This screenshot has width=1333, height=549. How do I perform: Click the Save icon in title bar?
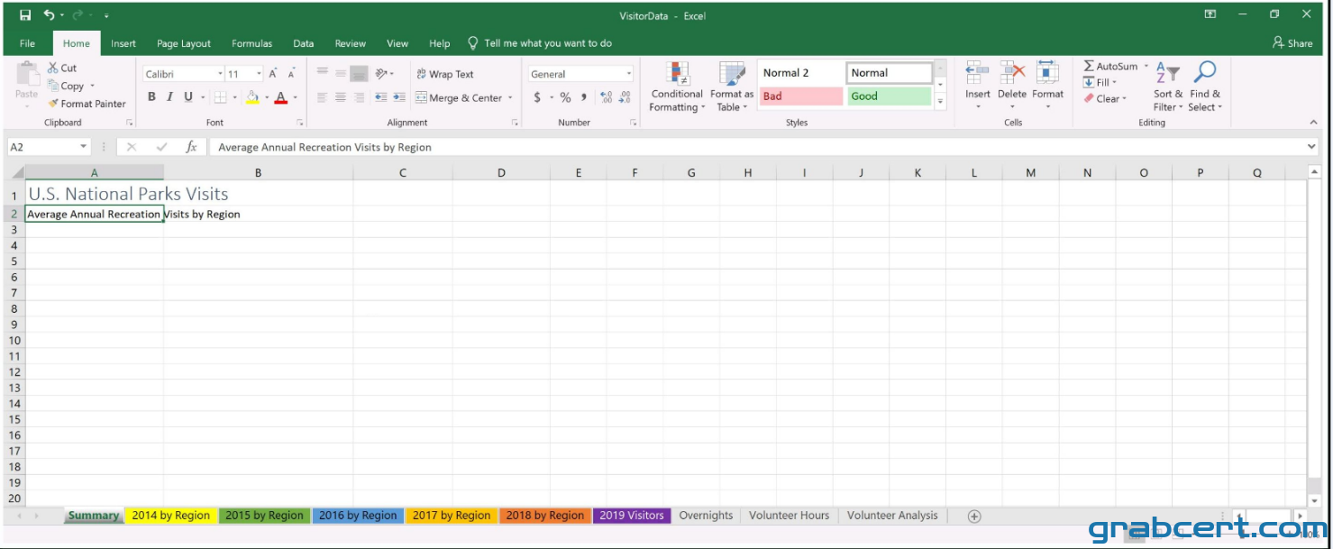25,15
